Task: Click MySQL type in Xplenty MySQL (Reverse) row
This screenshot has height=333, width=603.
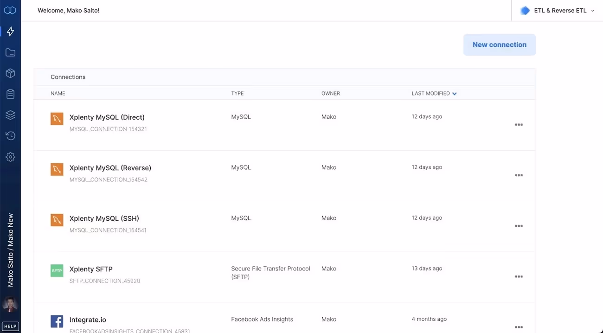Action: pos(241,167)
